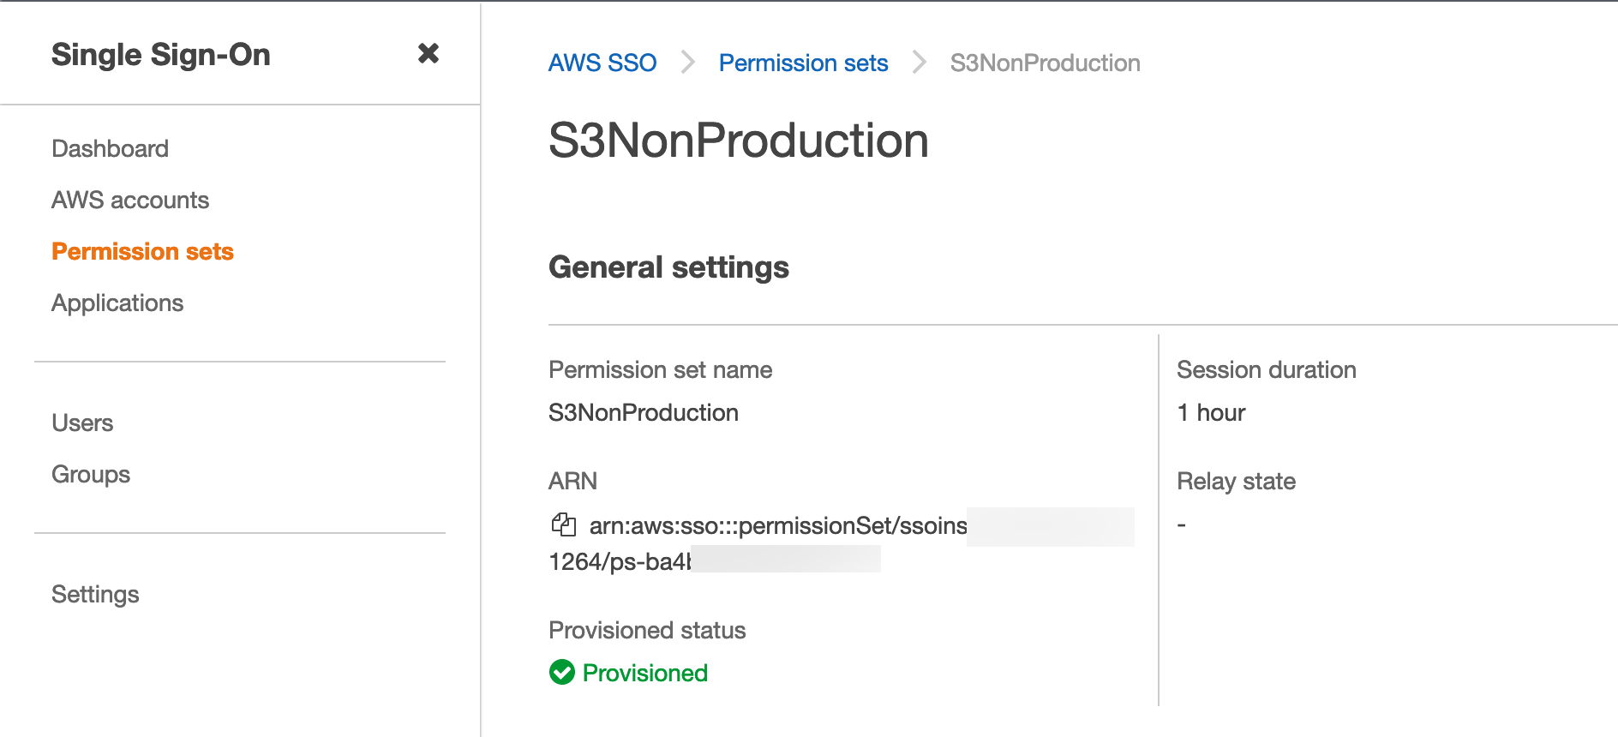The image size is (1618, 737).
Task: Open Dashboard in the sidebar
Action: tap(110, 148)
